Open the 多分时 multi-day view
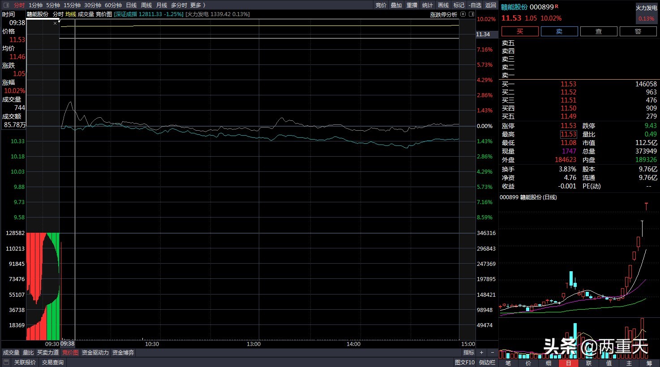Screen dimensions: 660x367 click(x=179, y=5)
